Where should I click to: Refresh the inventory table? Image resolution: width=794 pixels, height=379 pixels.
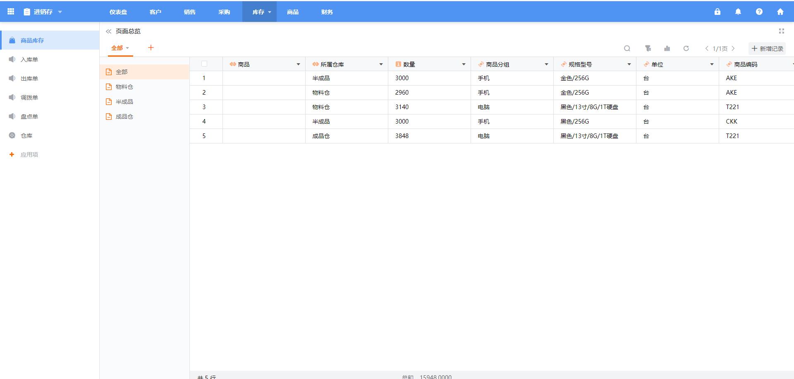(x=686, y=48)
